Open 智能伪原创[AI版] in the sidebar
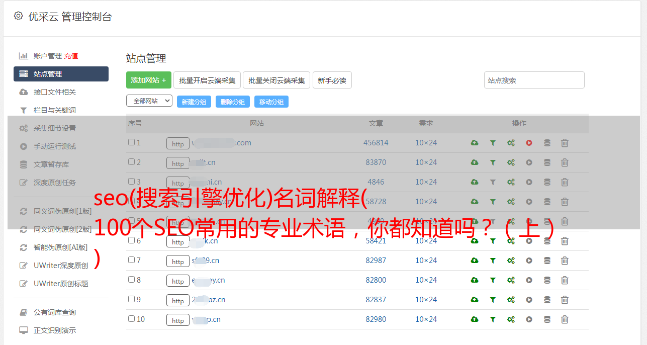647x345 pixels. point(60,247)
